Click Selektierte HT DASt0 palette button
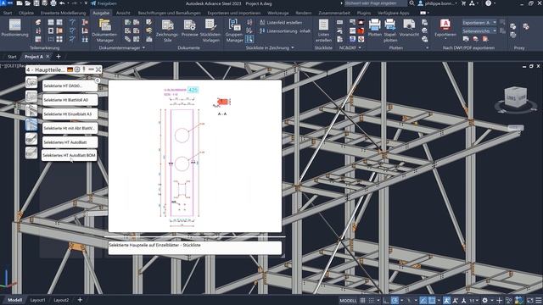543x305 pixels. (70, 86)
